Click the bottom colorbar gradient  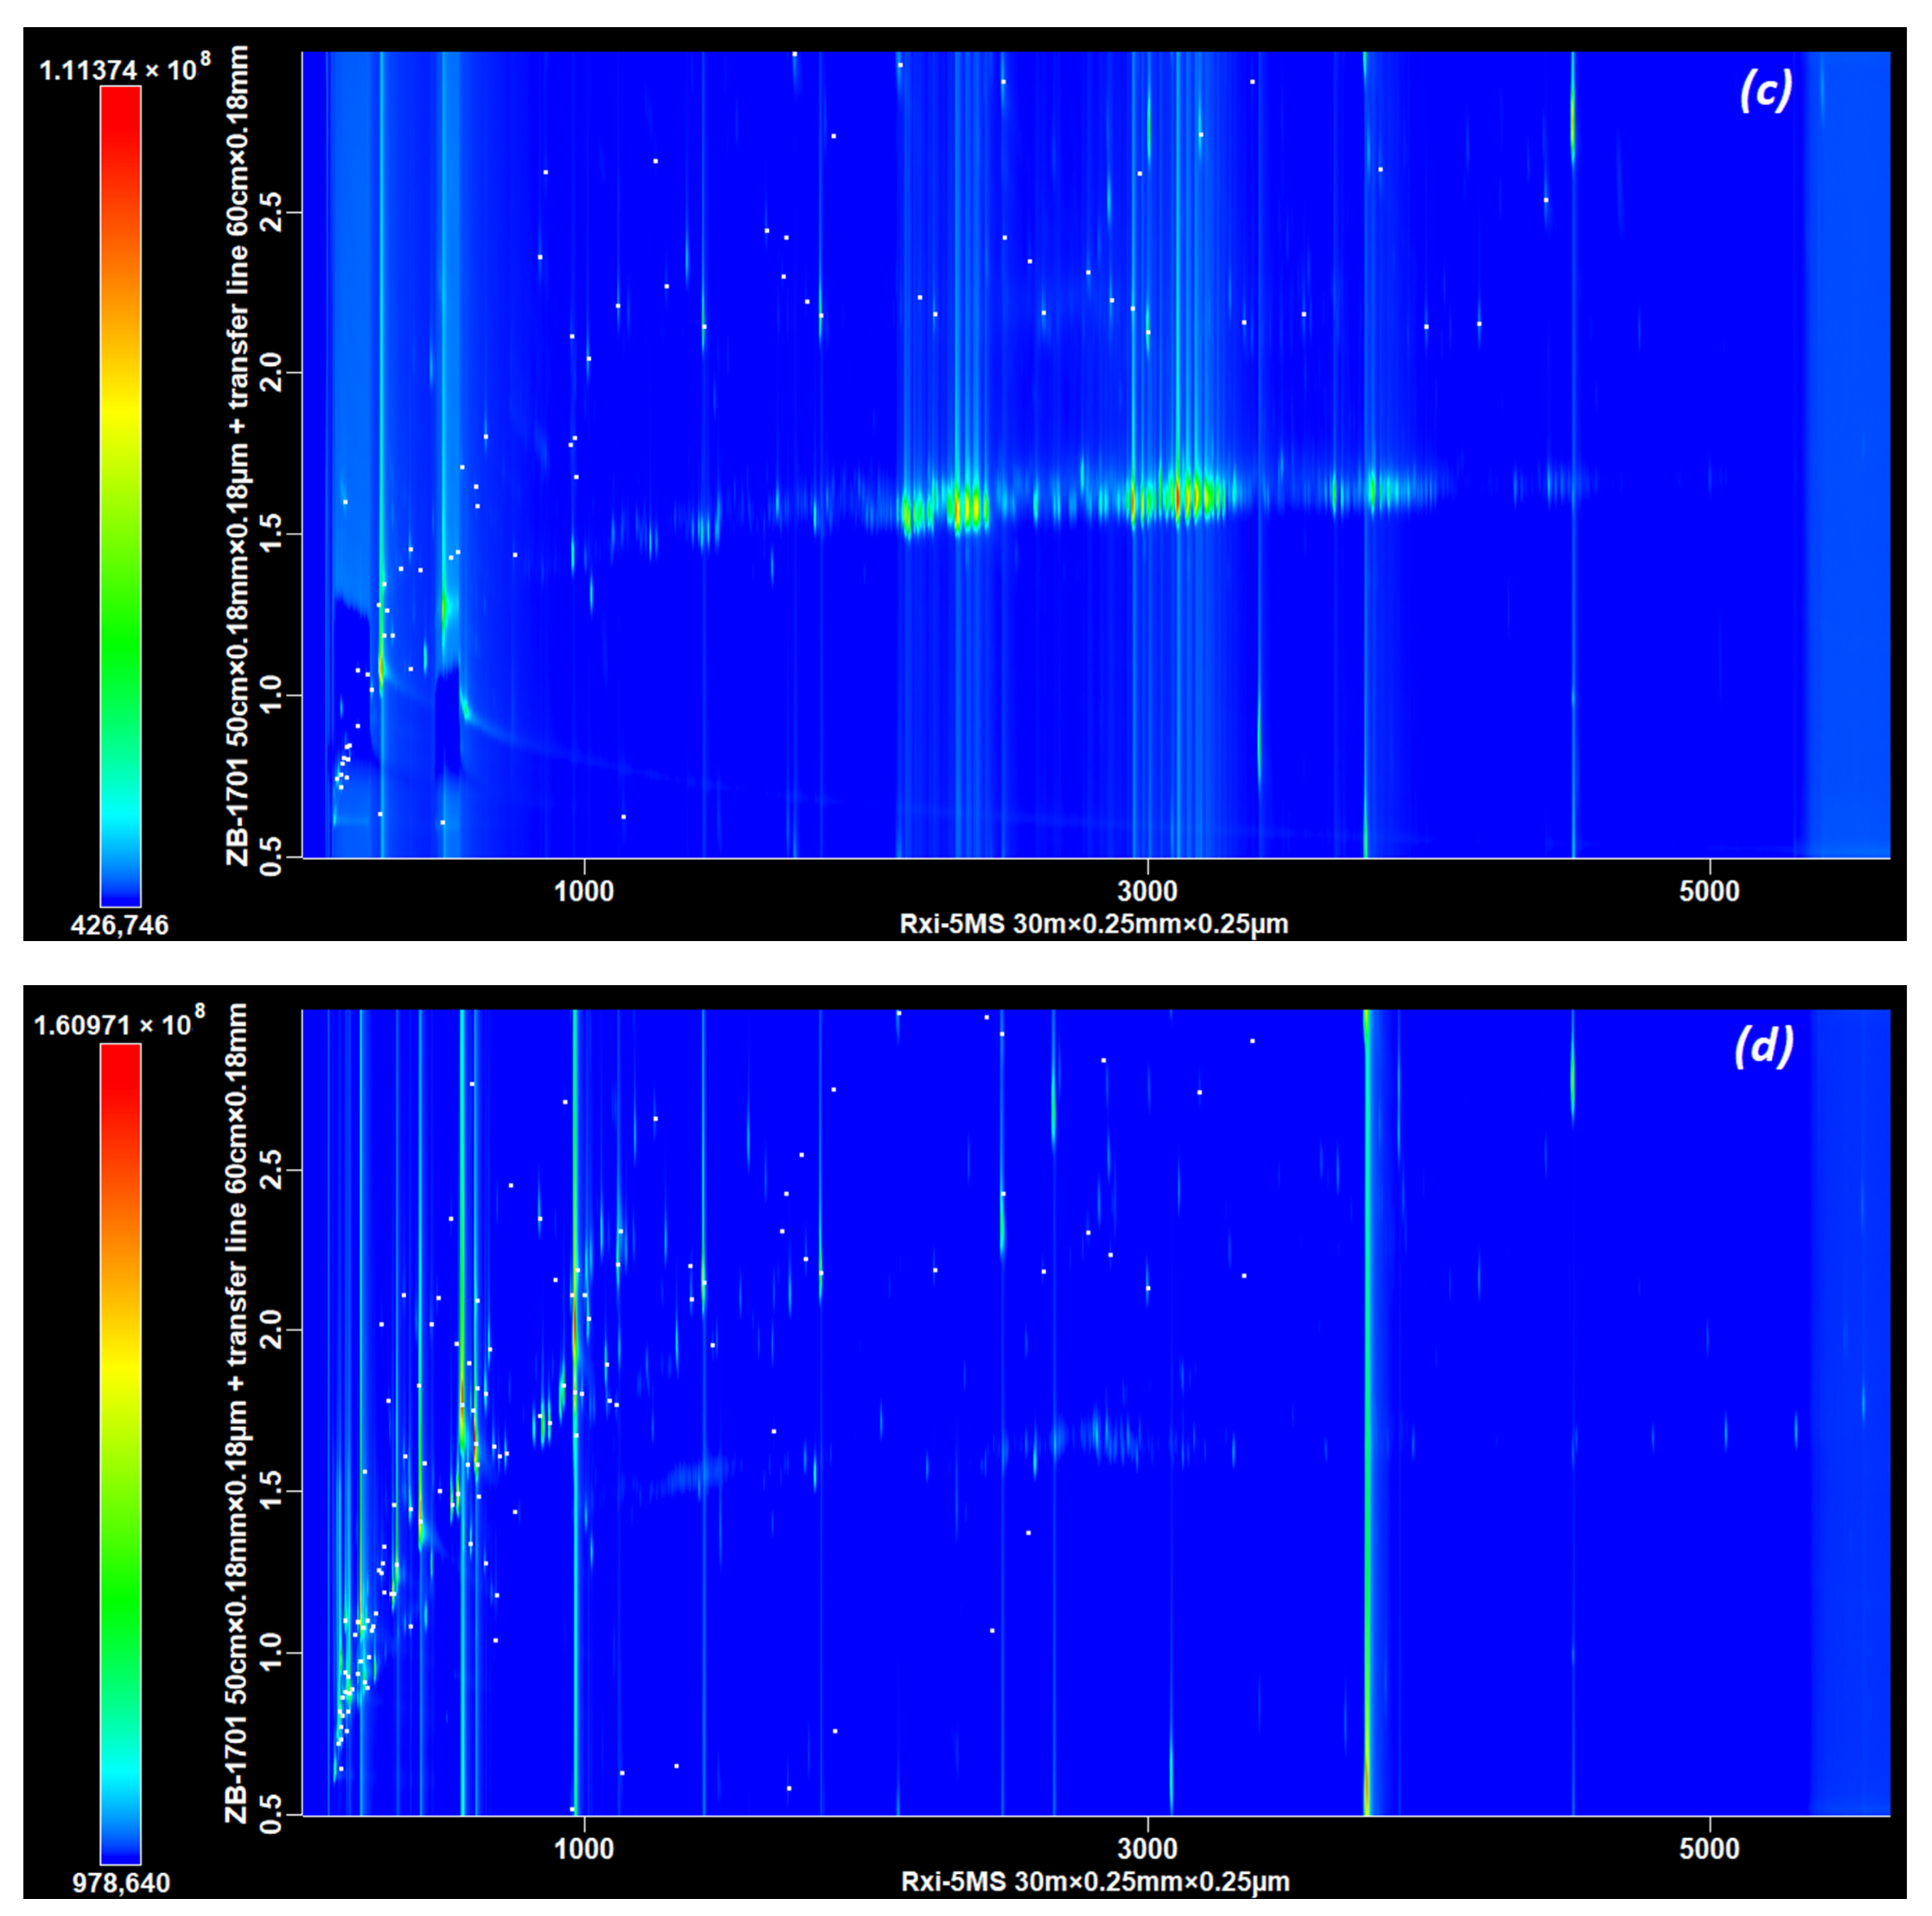click(x=120, y=1453)
